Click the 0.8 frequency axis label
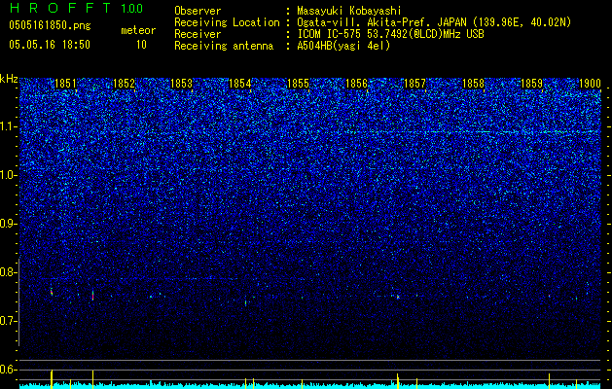The image size is (612, 389). (x=9, y=272)
